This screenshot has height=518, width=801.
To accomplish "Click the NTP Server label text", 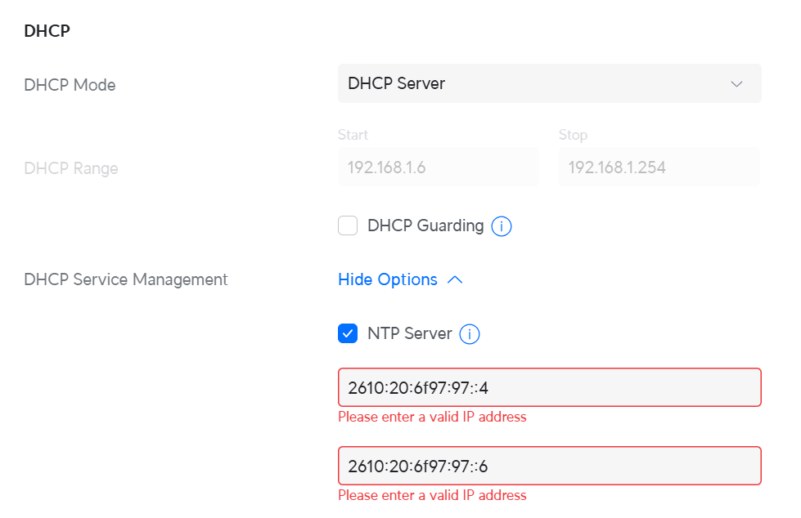I will (409, 333).
